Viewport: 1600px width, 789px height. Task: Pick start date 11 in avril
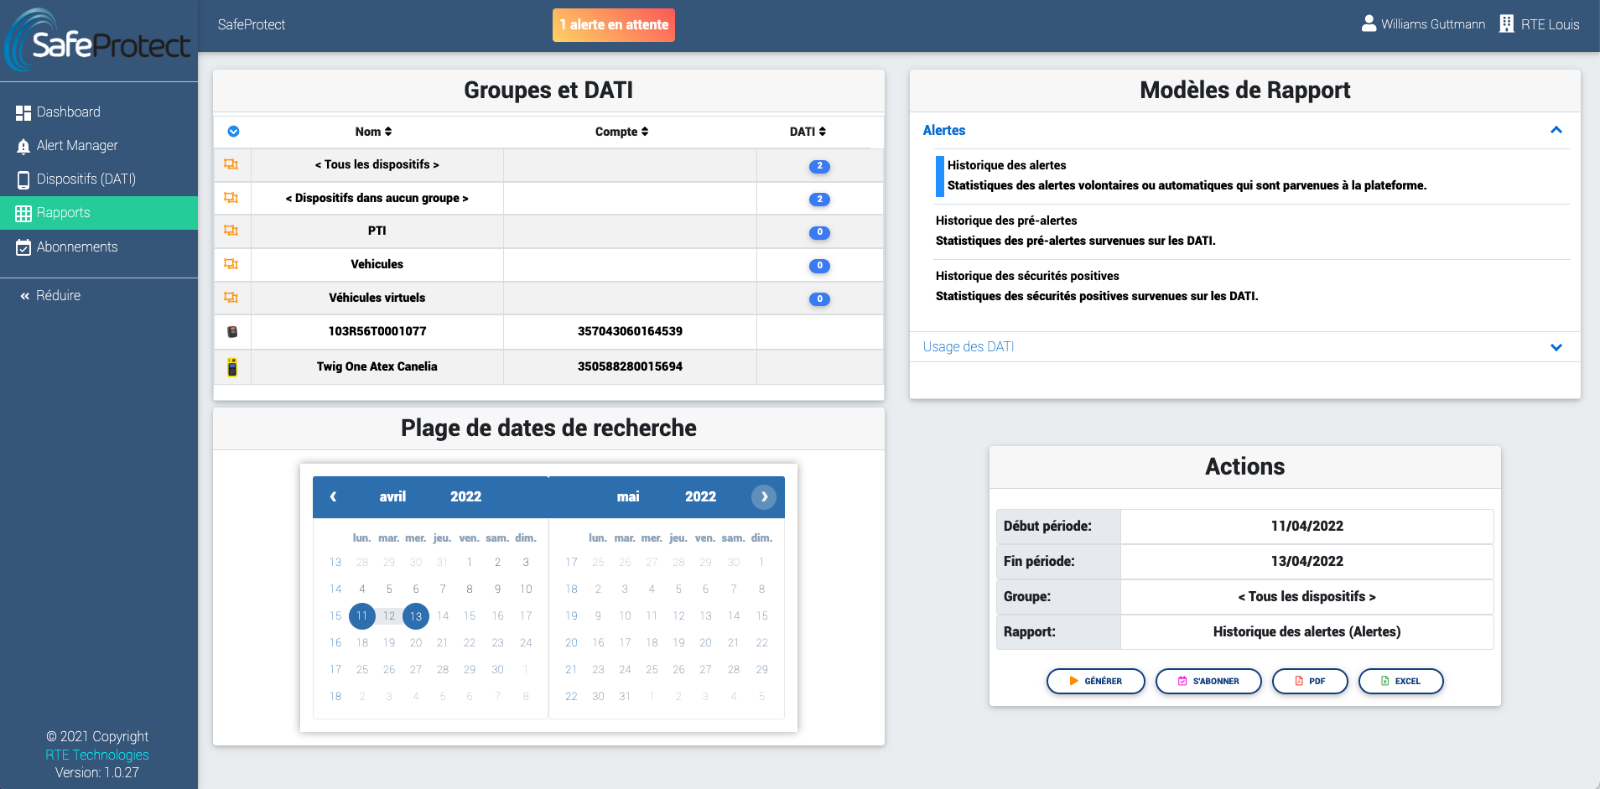[362, 615]
